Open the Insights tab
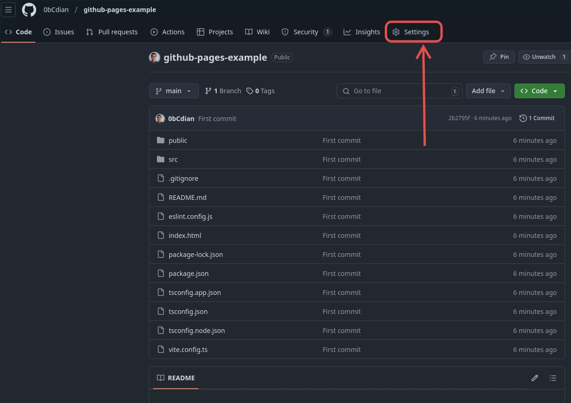The height and width of the screenshot is (403, 571). coord(362,32)
